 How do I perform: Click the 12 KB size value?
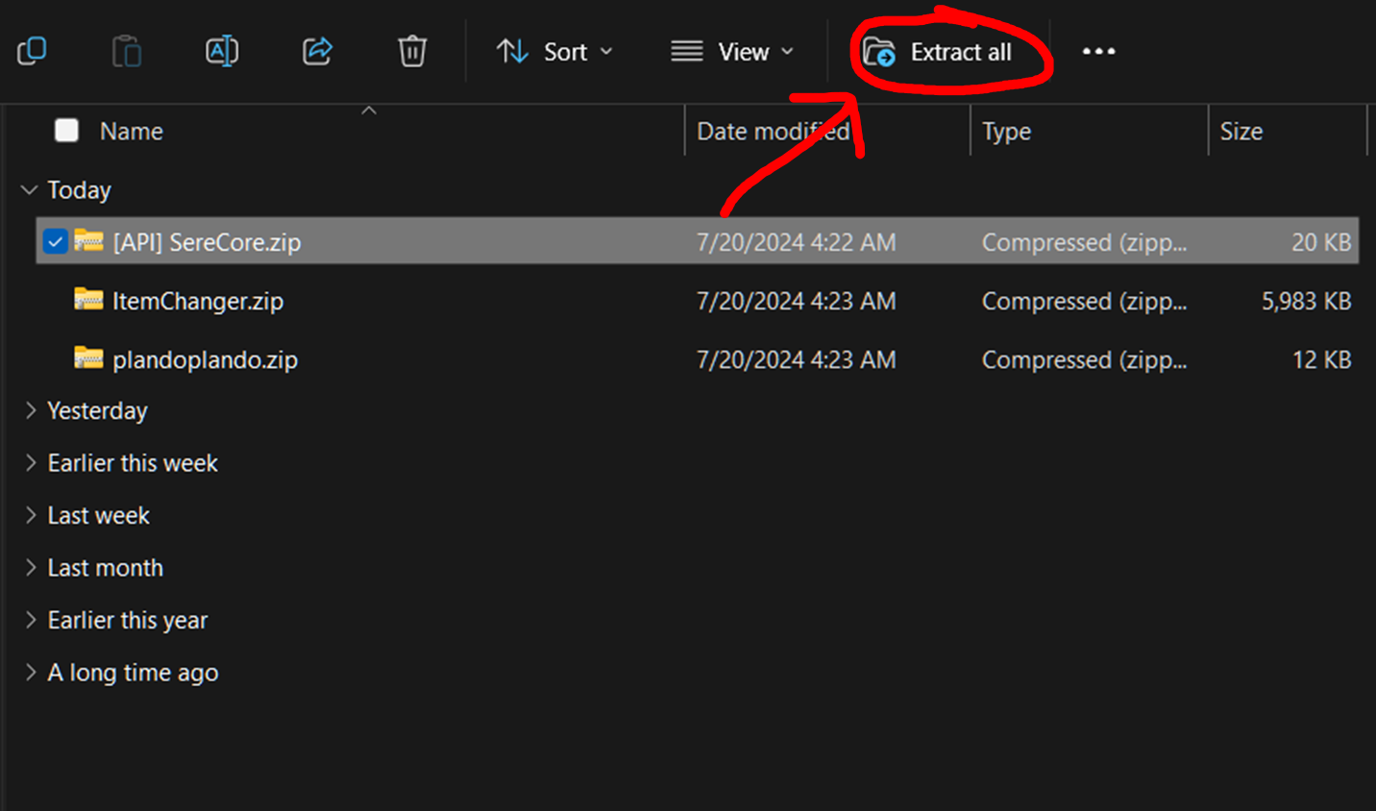pos(1321,359)
